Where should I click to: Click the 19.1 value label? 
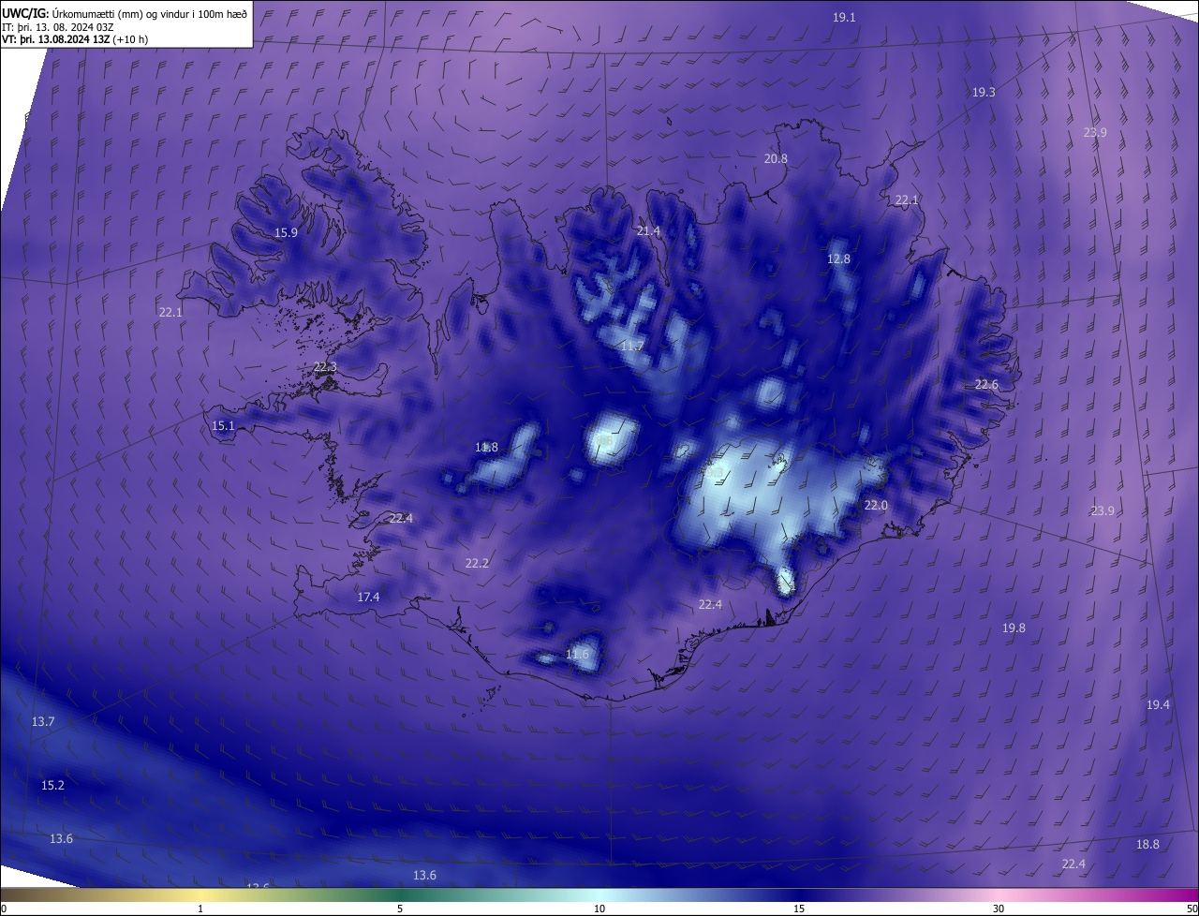coord(844,18)
